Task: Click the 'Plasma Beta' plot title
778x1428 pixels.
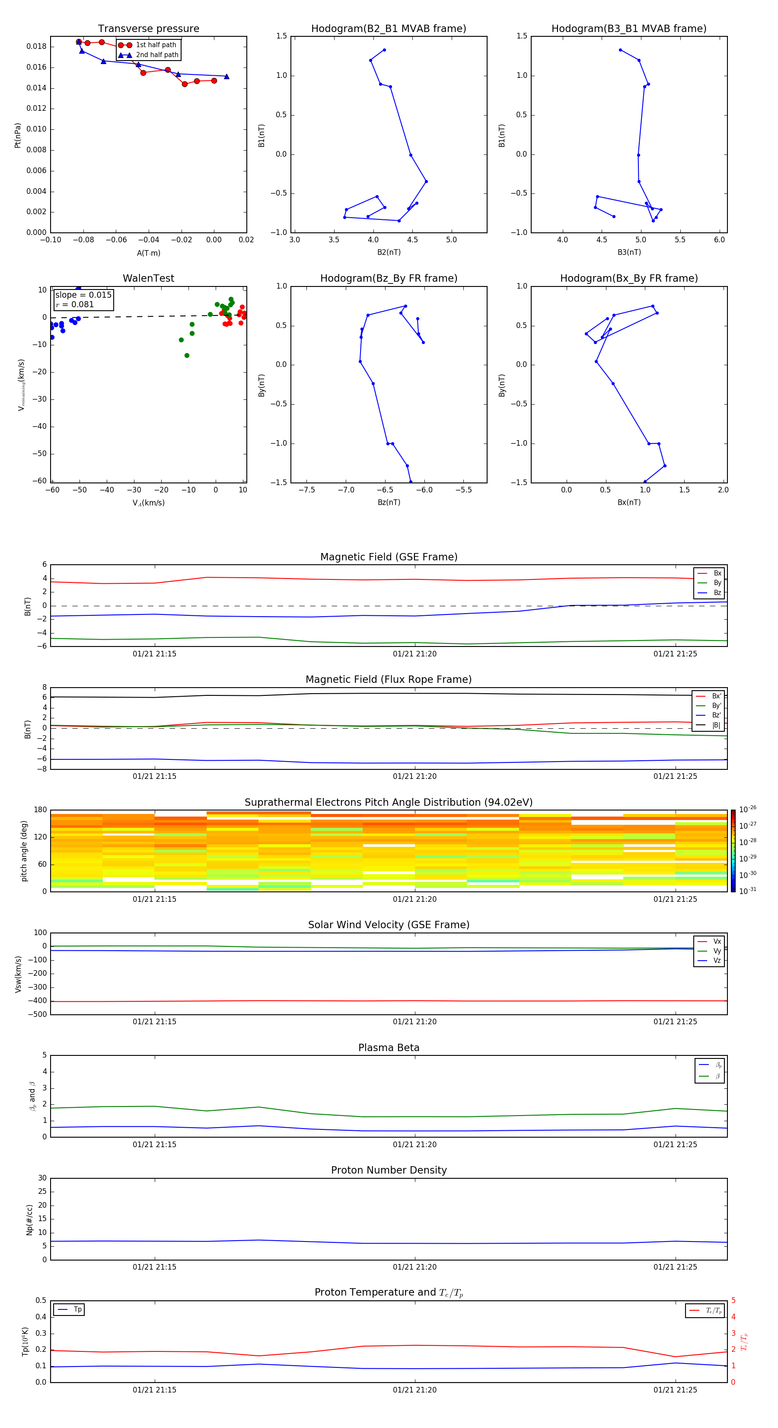Action: pos(389,1048)
